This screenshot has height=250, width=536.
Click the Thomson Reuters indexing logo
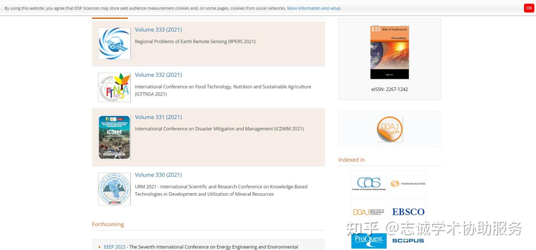pyautogui.click(x=408, y=183)
